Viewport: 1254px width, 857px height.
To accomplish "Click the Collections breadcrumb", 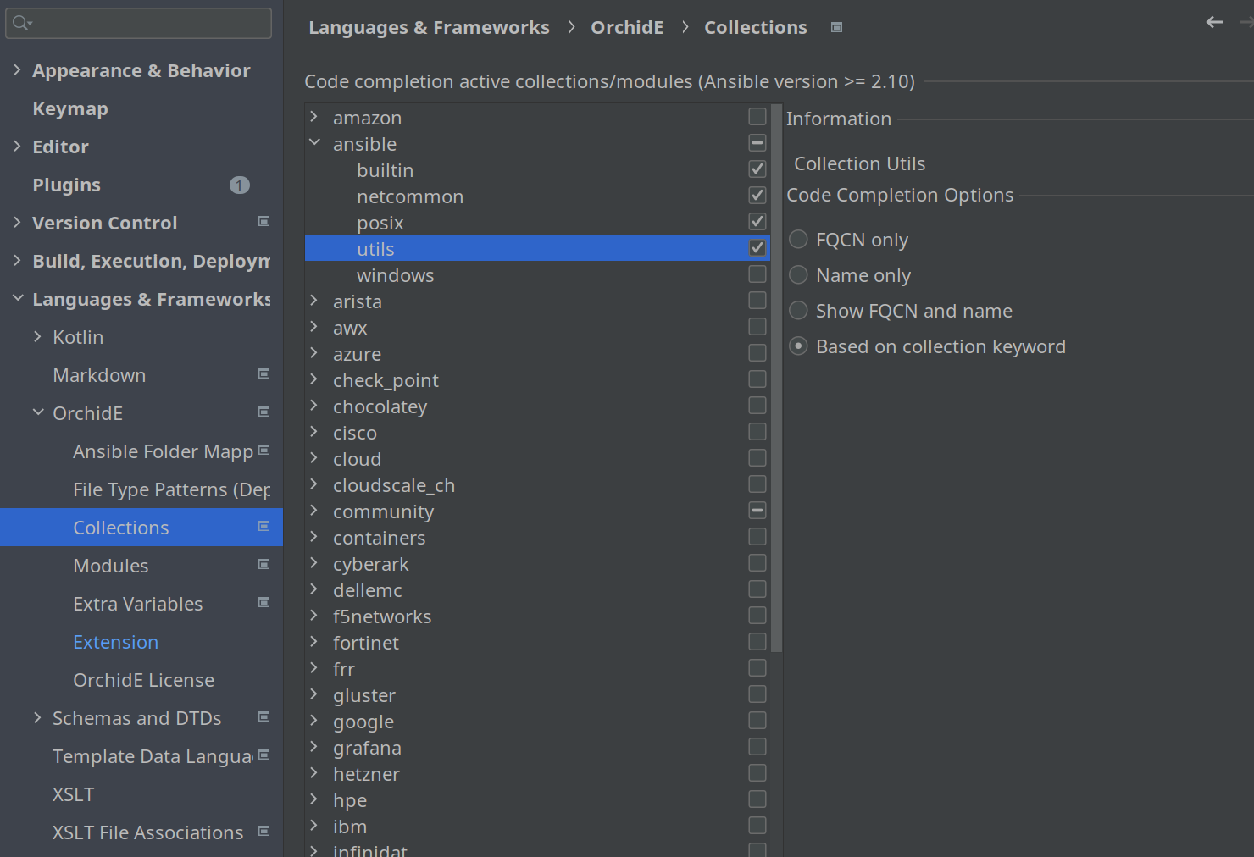I will (x=756, y=27).
